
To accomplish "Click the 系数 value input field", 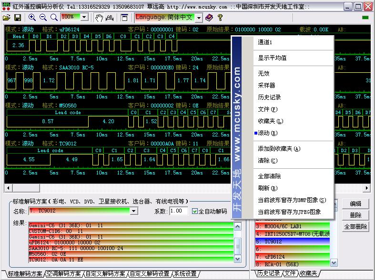I will (178, 211).
